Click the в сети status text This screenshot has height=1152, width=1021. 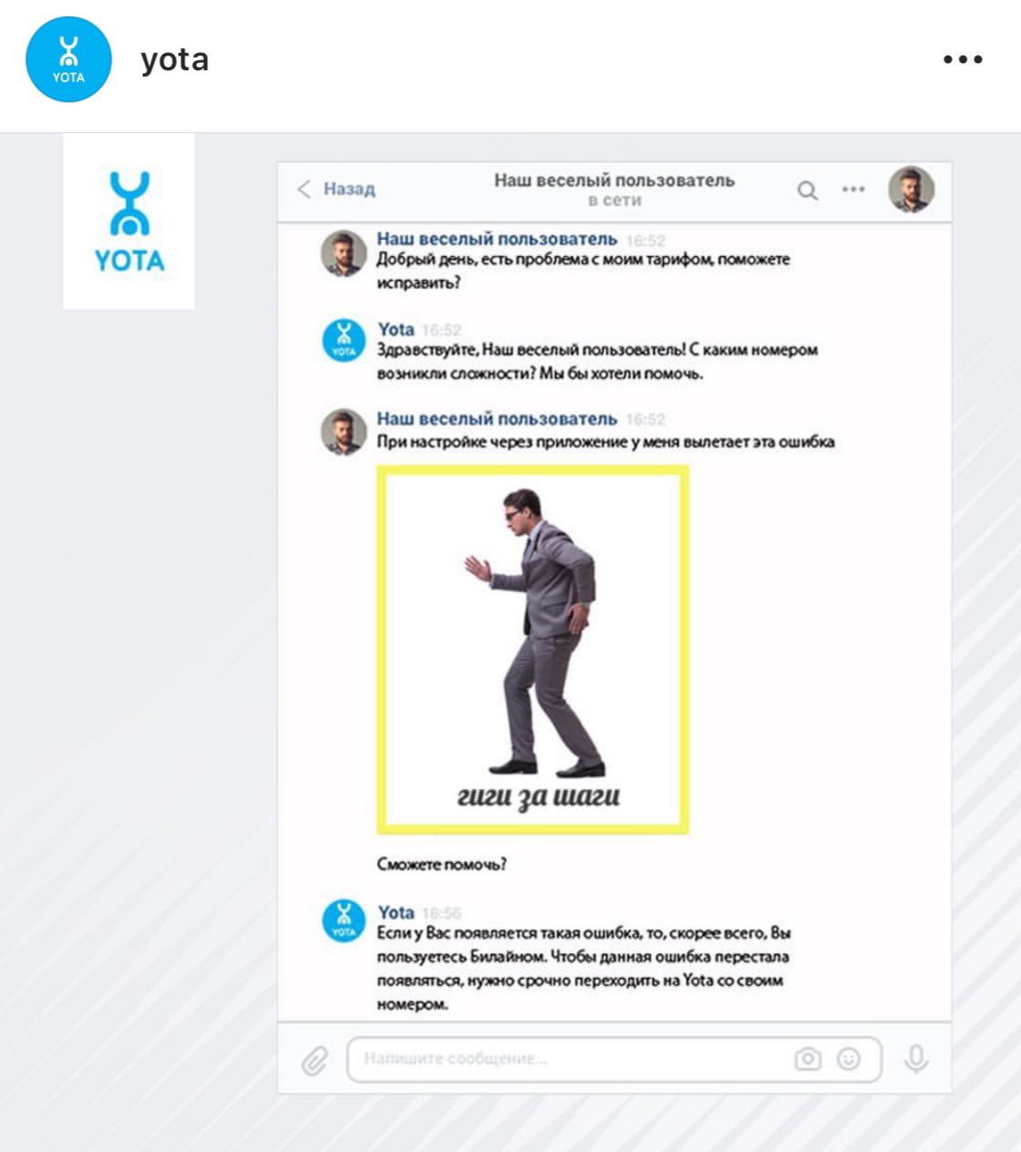[614, 201]
